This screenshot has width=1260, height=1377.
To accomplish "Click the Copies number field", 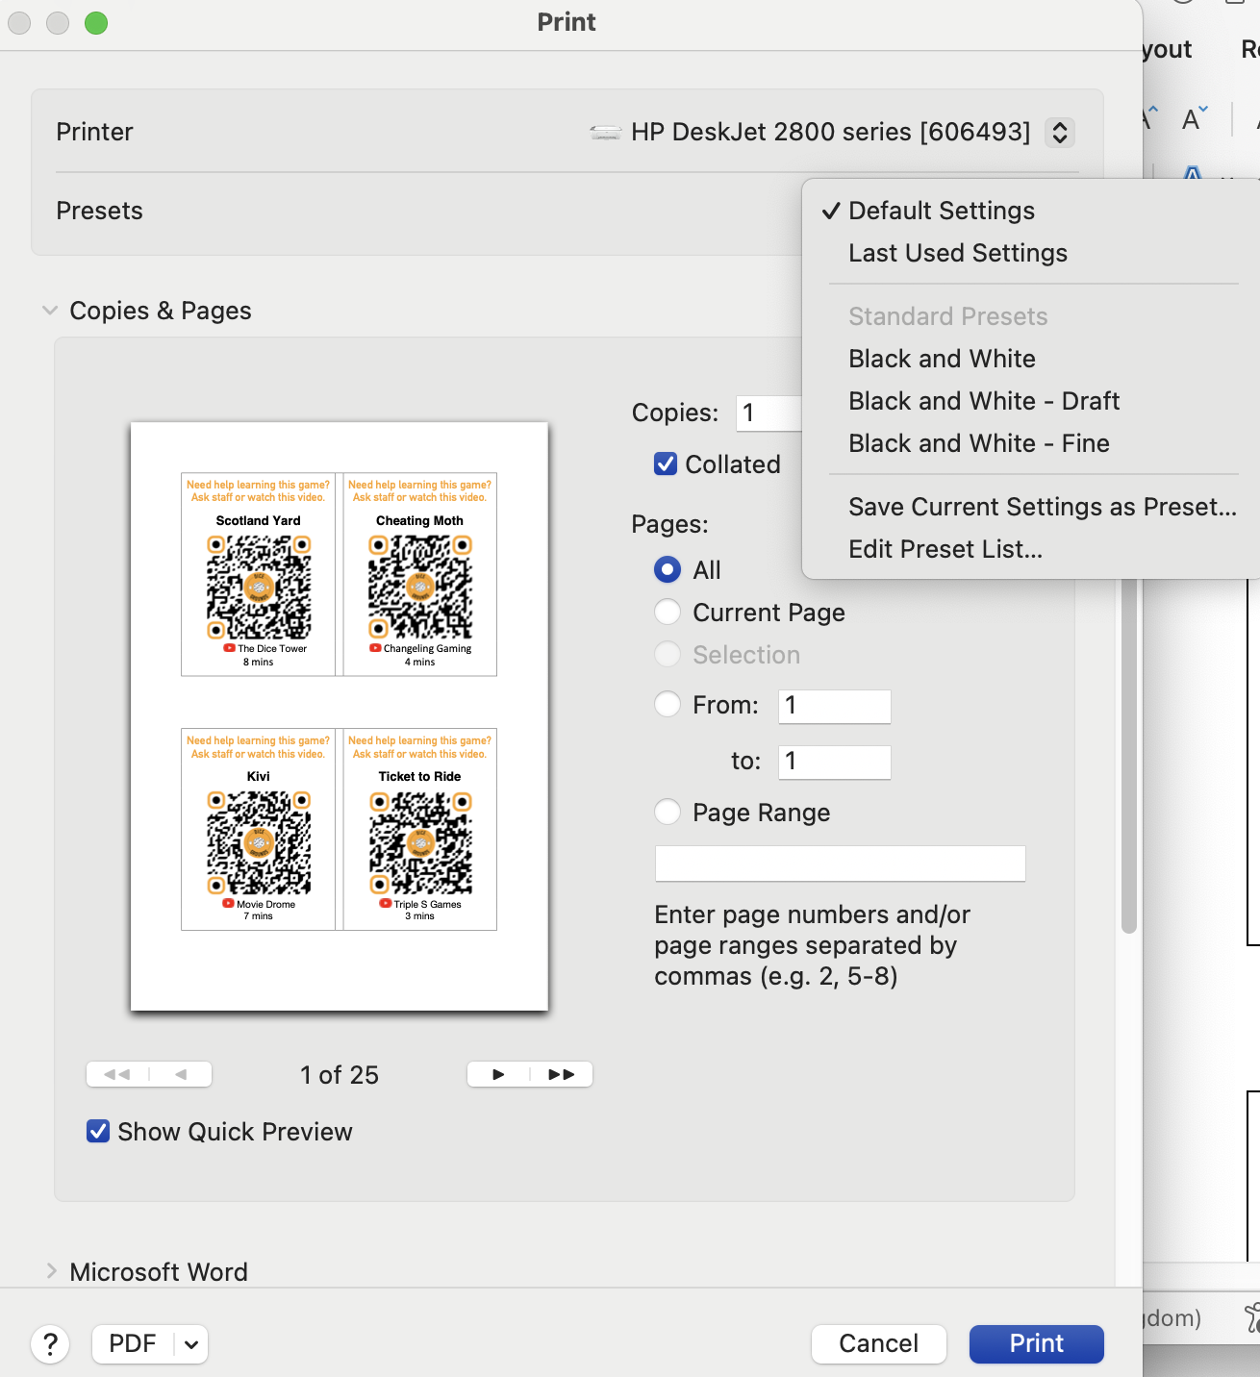I will [769, 413].
